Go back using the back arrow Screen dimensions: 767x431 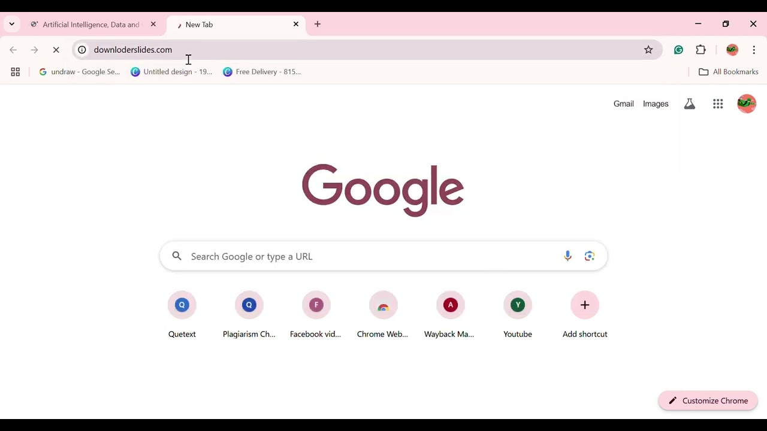[13, 50]
